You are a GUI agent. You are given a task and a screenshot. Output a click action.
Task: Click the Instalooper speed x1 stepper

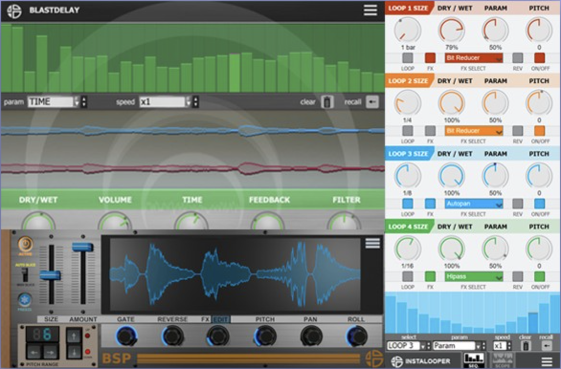[509, 346]
